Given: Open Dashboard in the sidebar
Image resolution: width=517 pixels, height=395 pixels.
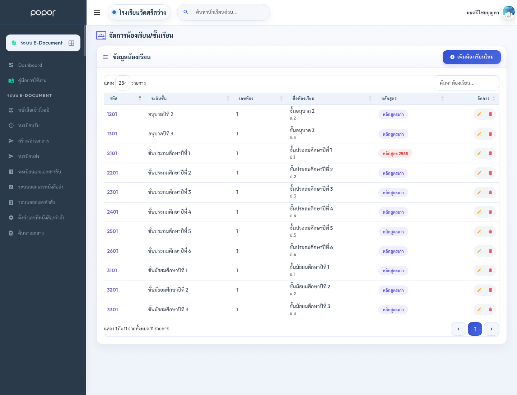Looking at the screenshot, I should point(30,65).
